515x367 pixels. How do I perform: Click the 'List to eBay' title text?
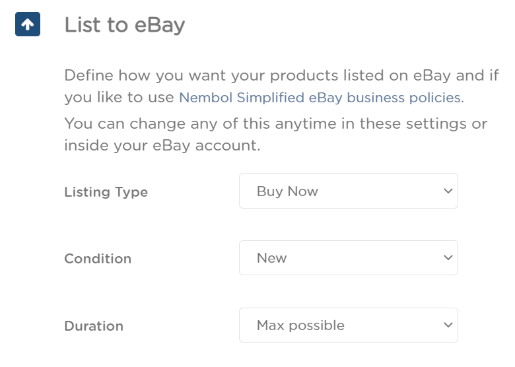[125, 25]
